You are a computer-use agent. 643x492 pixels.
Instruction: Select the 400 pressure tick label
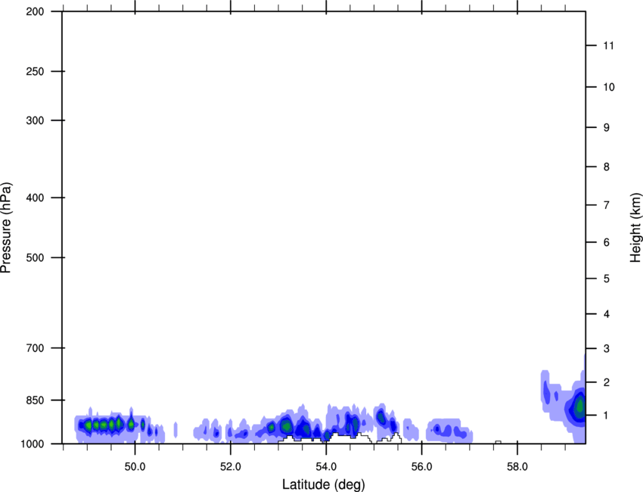pyautogui.click(x=35, y=198)
